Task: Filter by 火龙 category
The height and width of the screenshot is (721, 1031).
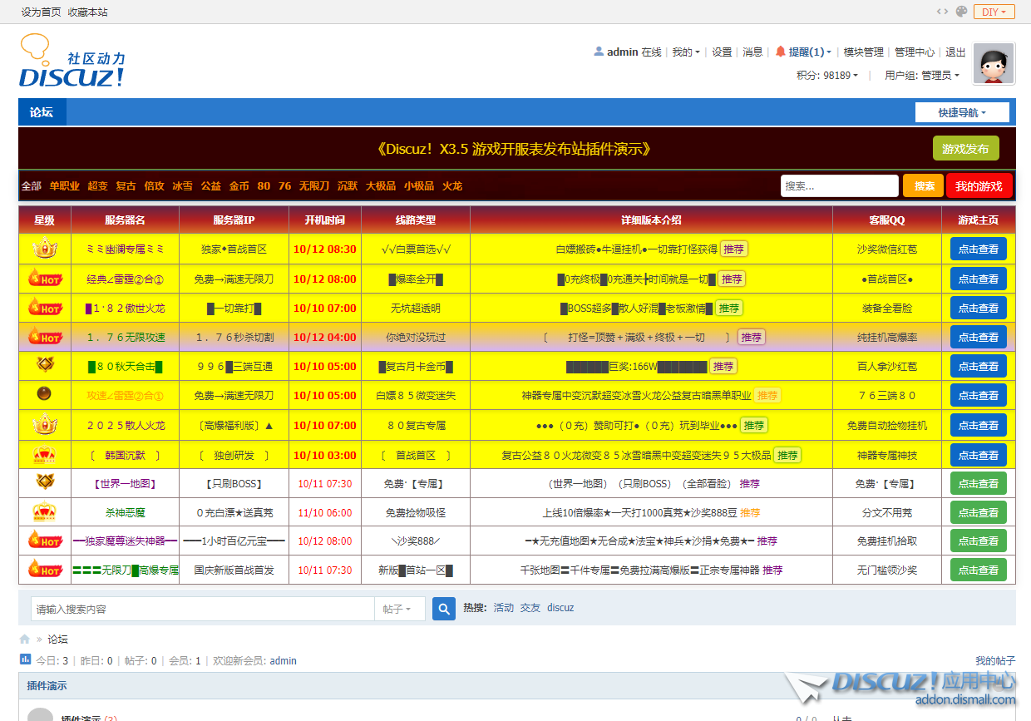Action: pyautogui.click(x=452, y=185)
